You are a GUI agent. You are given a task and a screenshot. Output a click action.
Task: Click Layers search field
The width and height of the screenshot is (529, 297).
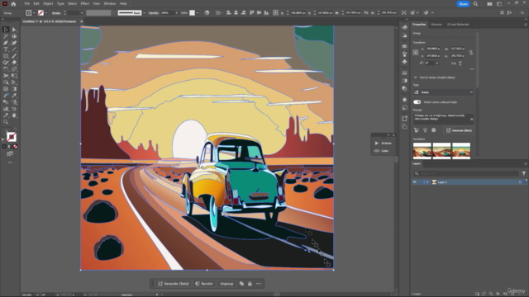click(466, 173)
